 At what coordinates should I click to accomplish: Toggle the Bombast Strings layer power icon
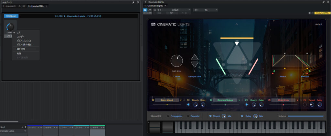[211, 100]
